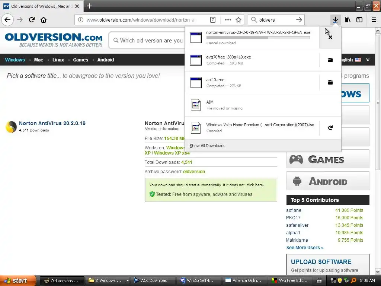
Task: Open the Linux navigation menu item
Action: 58,60
